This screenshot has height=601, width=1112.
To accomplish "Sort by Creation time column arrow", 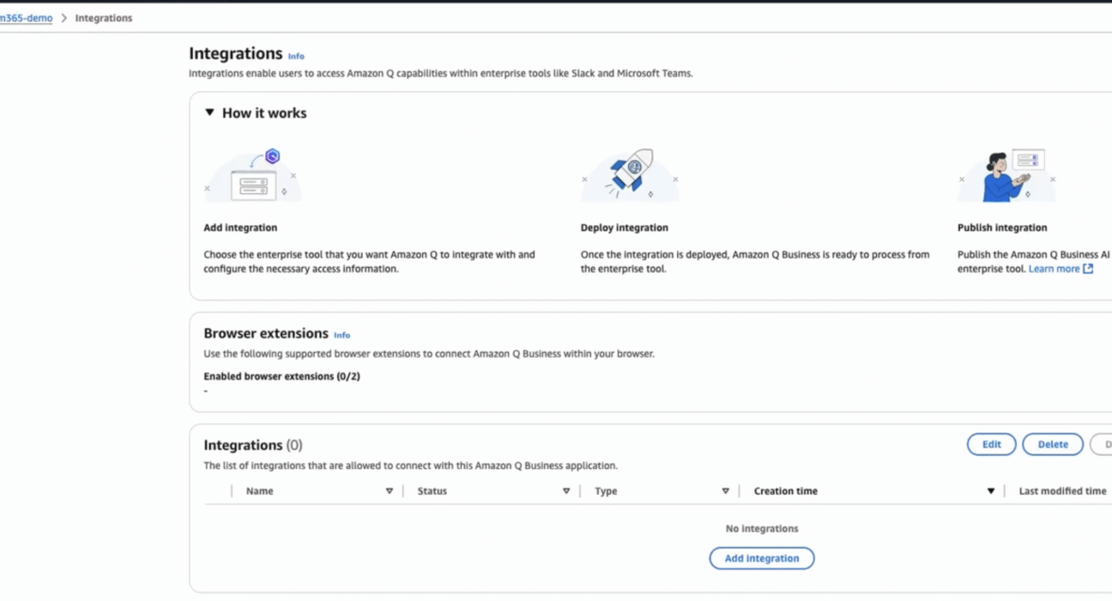I will [x=991, y=491].
